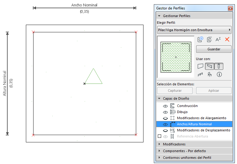Toggle Use with Object chair icon
Viewport: 237px width, 164px height.
tap(210, 74)
